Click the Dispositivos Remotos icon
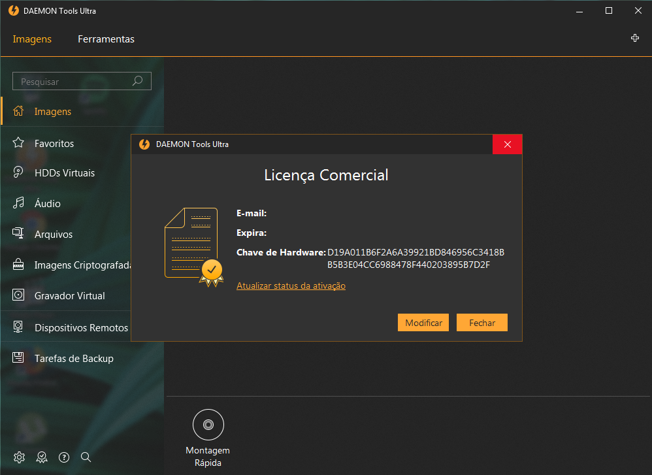Viewport: 652px width, 475px height. [x=18, y=327]
